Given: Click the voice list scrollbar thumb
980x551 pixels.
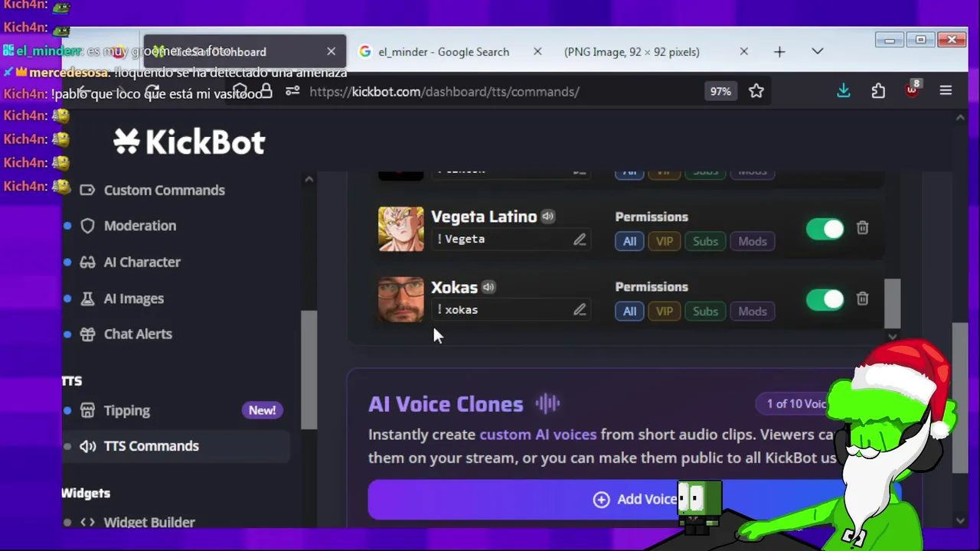Looking at the screenshot, I should click(x=892, y=304).
